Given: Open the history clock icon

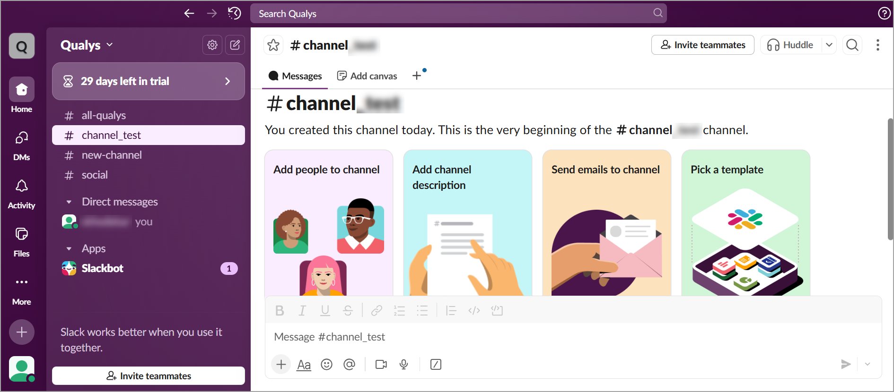Looking at the screenshot, I should click(235, 13).
